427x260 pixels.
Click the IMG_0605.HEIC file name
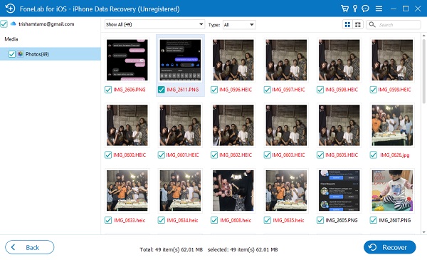pos(342,155)
